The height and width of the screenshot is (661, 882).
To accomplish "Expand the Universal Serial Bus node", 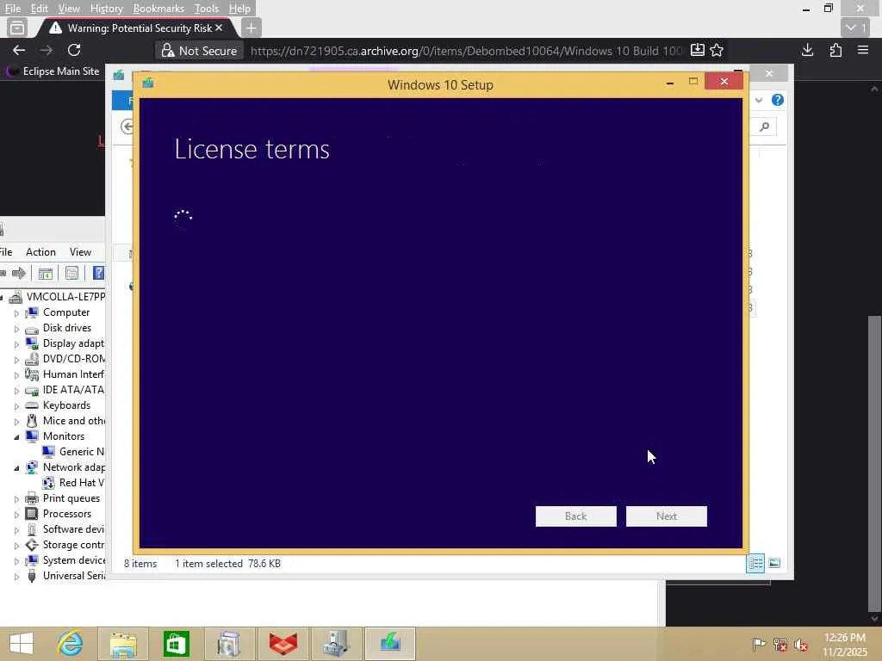I will (16, 577).
